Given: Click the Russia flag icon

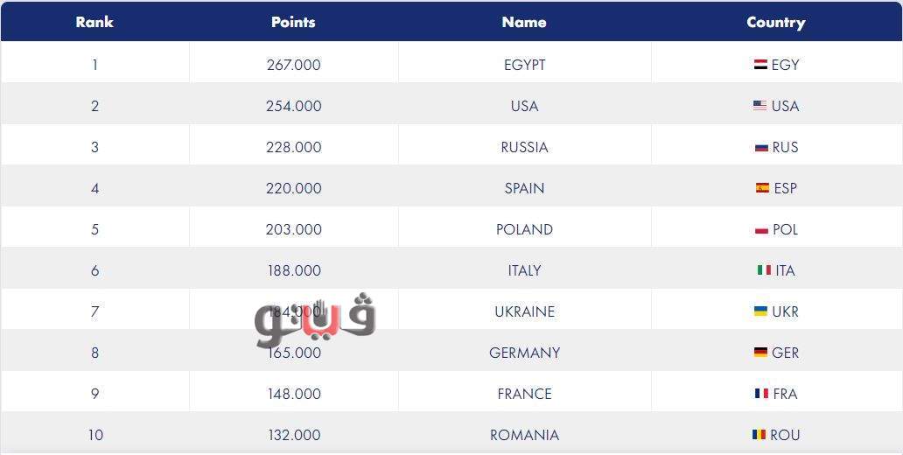Looking at the screenshot, I should click(x=761, y=147).
